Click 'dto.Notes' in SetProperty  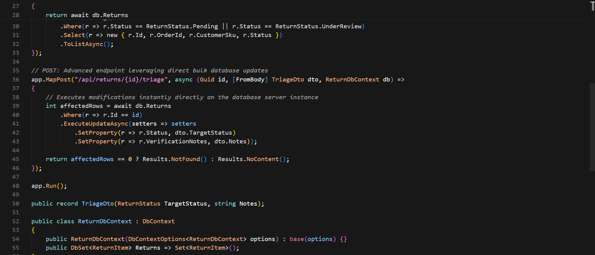230,141
